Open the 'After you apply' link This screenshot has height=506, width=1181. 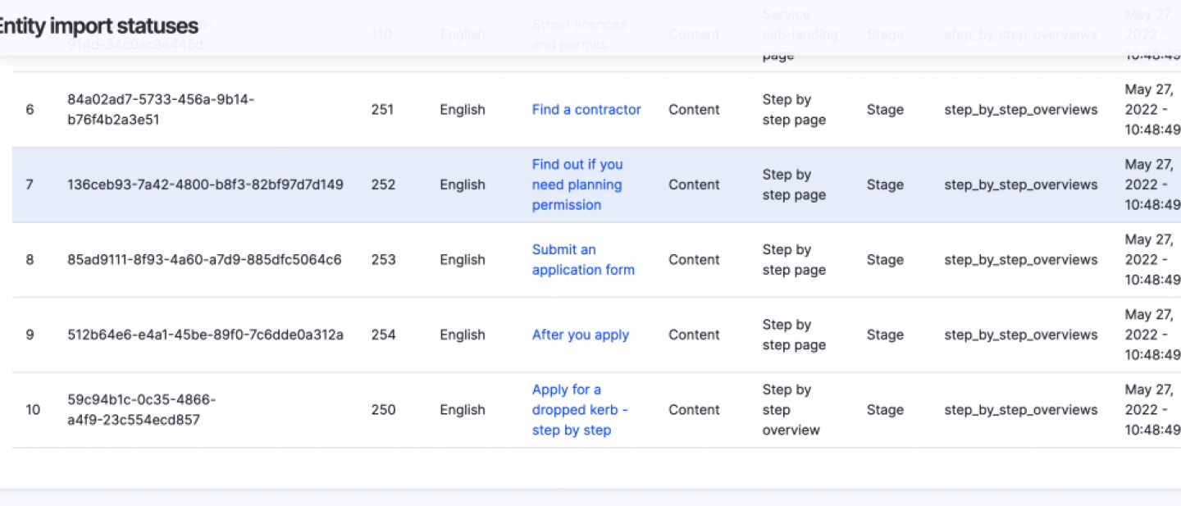(580, 335)
